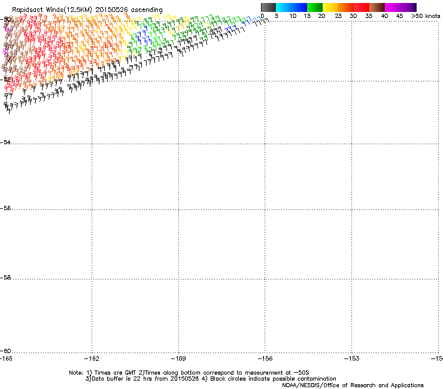Click the '>50 knots' legend label
443x389 pixels.
[426, 16]
